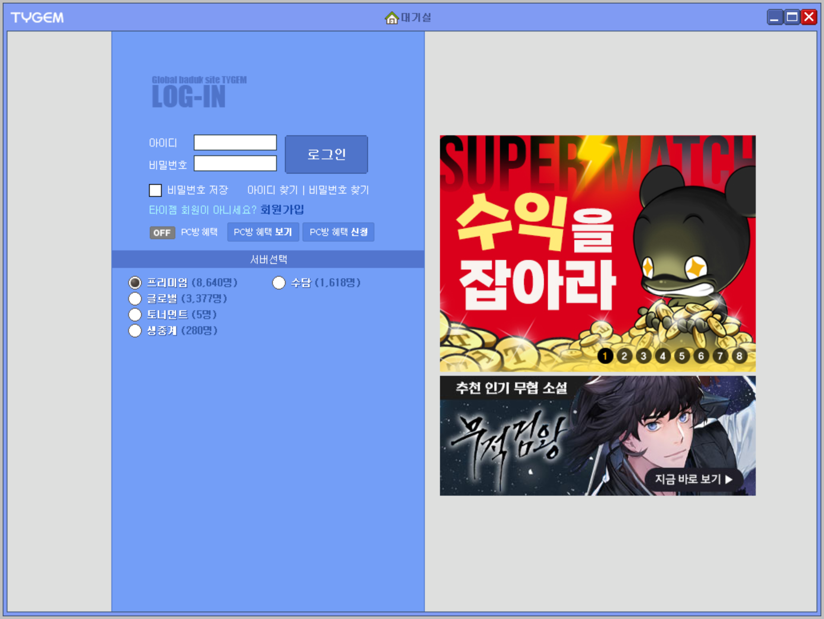Click the 로그인 button

pyautogui.click(x=326, y=154)
